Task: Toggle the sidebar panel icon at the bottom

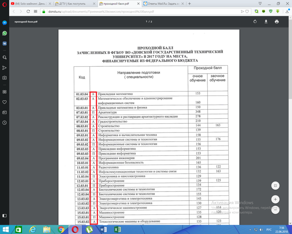Action: [x=5, y=216]
